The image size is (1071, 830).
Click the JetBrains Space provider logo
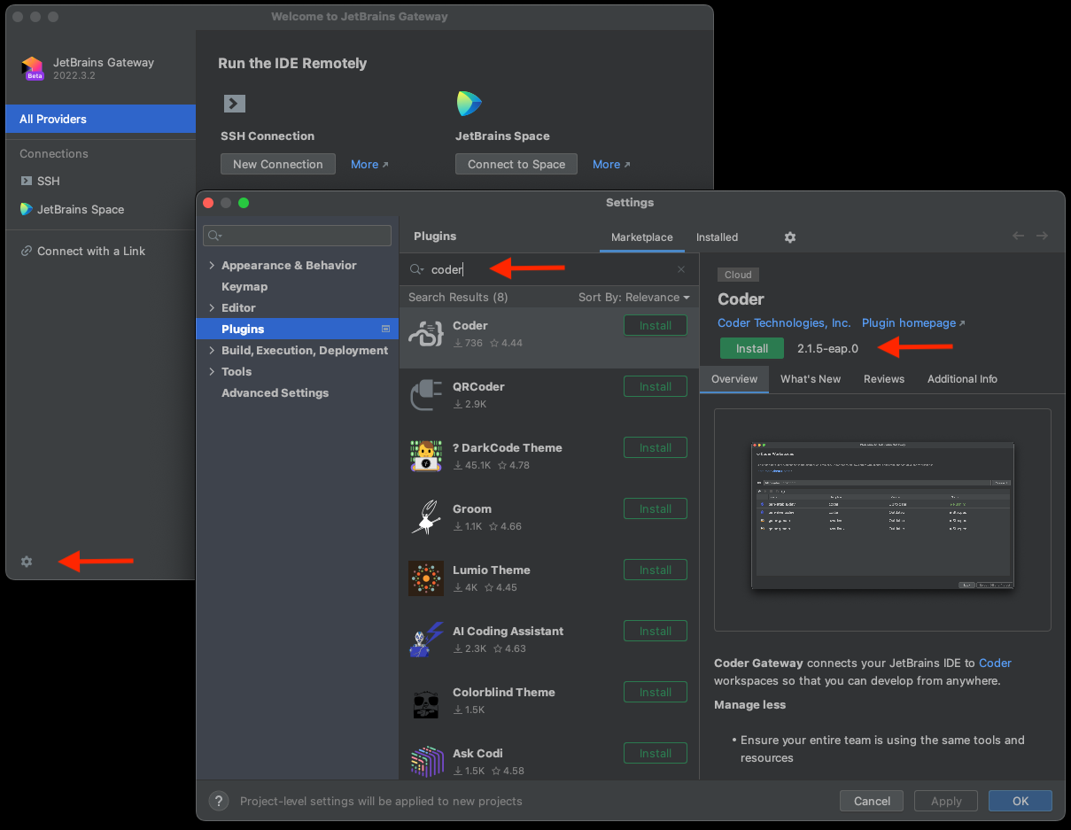pyautogui.click(x=469, y=104)
